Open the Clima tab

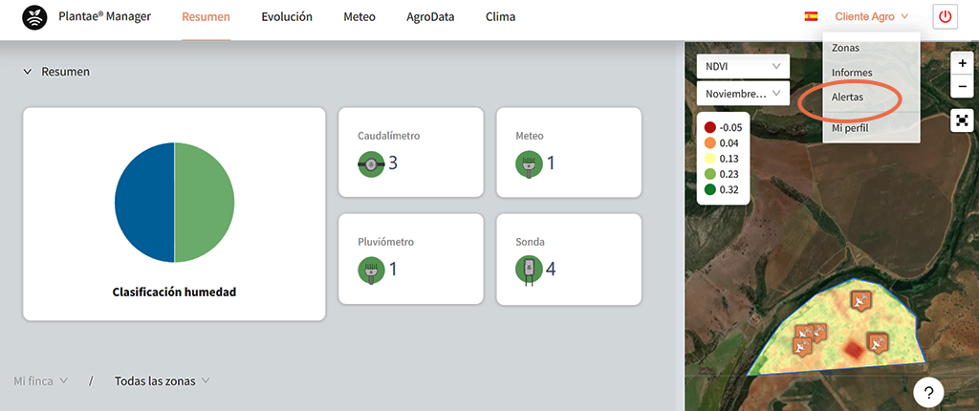tap(500, 17)
